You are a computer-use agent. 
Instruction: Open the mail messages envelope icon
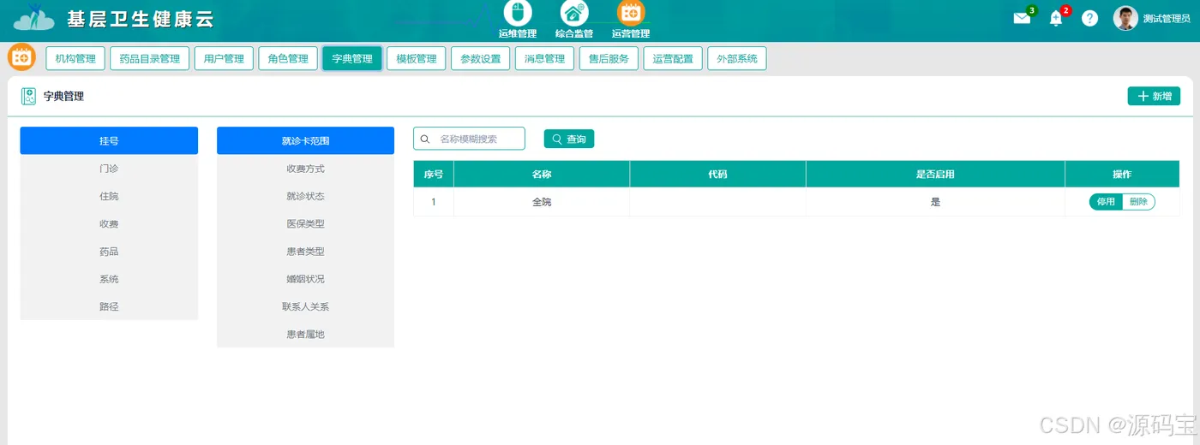[1022, 18]
